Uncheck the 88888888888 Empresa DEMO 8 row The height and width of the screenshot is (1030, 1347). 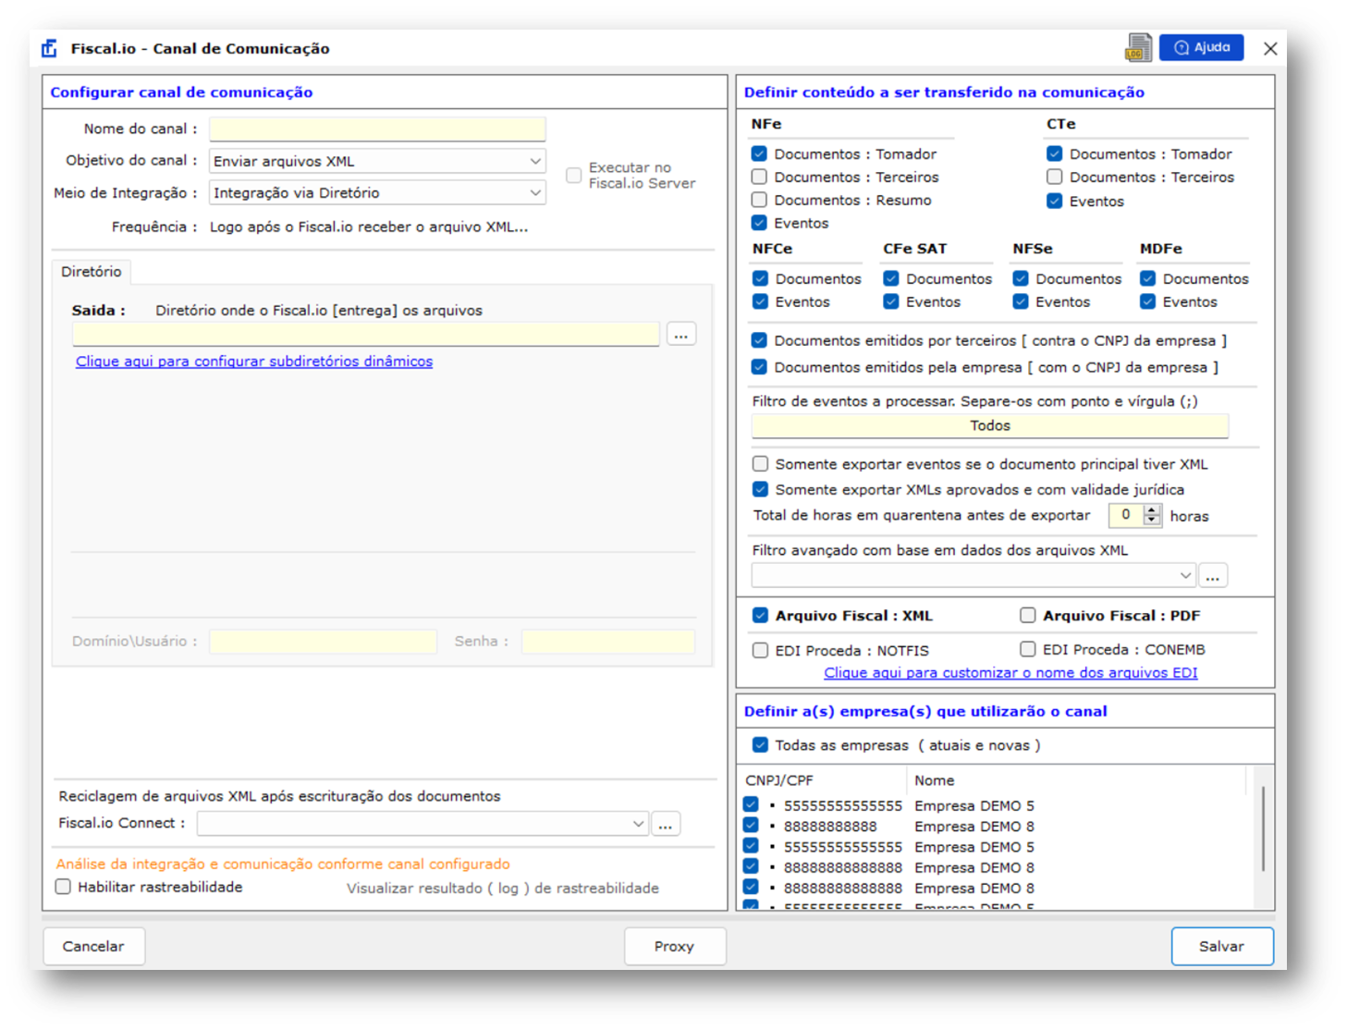[x=751, y=826]
